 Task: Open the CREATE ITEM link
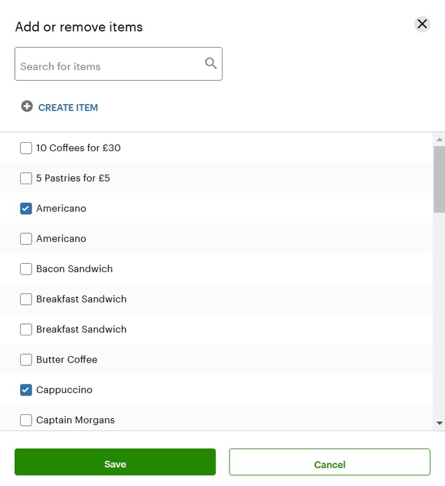pyautogui.click(x=68, y=107)
